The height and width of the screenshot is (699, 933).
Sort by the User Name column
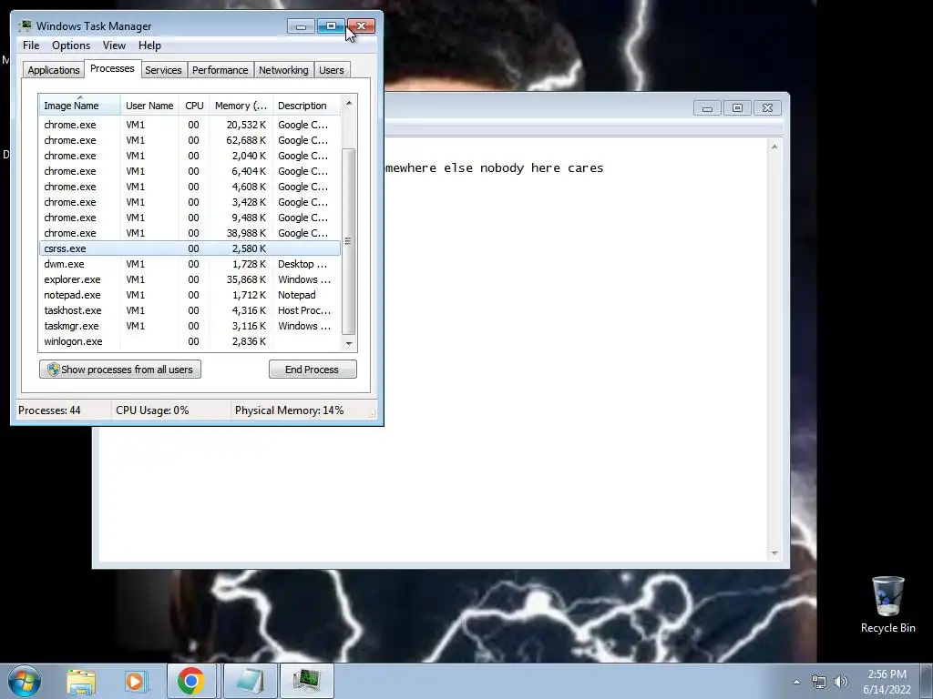149,106
